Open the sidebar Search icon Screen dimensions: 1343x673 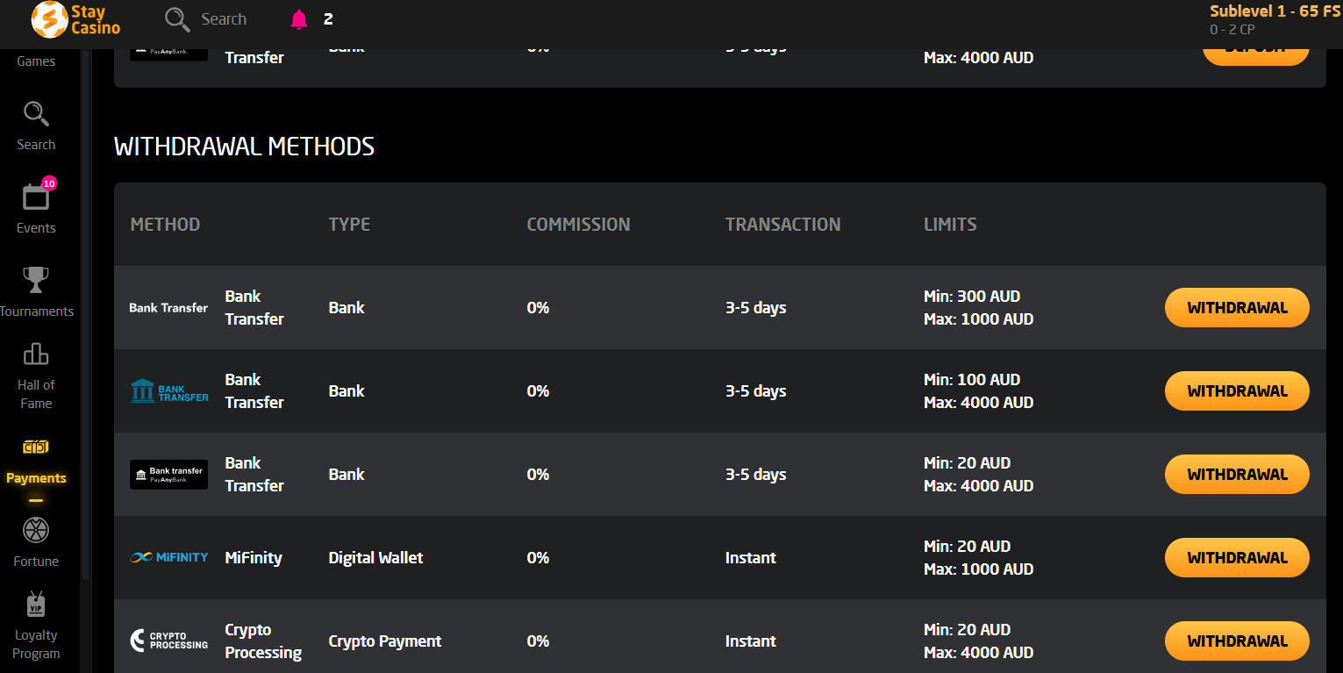click(36, 114)
